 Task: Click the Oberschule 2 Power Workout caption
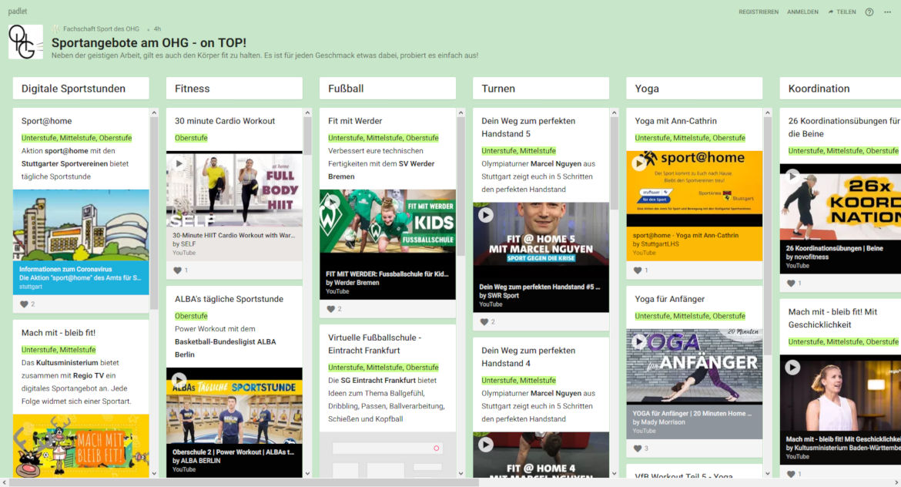coord(233,452)
